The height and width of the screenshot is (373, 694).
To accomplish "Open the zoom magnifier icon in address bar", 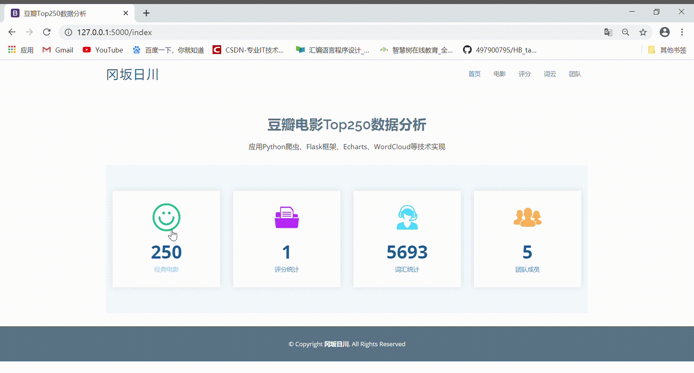I will click(626, 32).
